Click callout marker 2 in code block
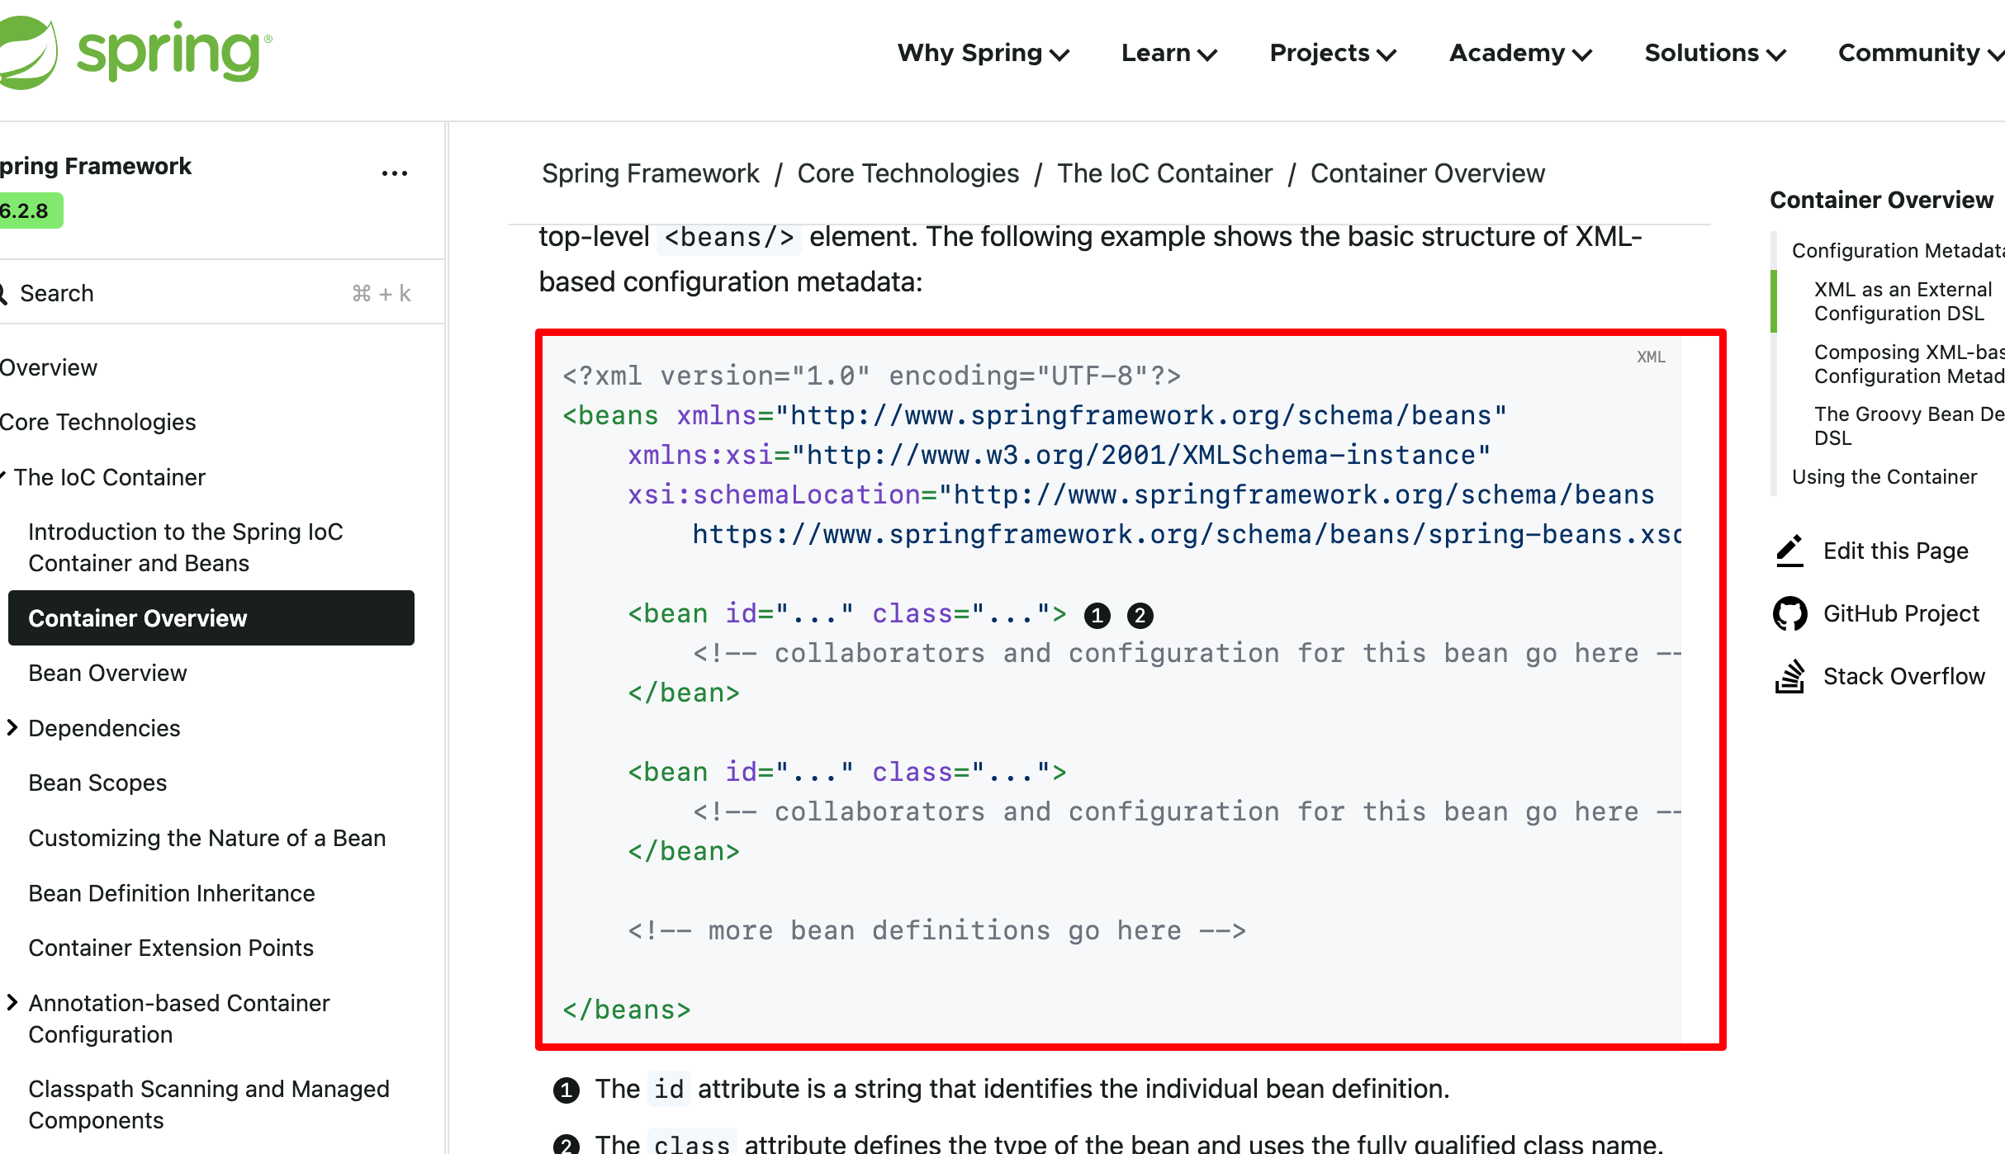Screen dimensions: 2005x1154 (x=1140, y=615)
